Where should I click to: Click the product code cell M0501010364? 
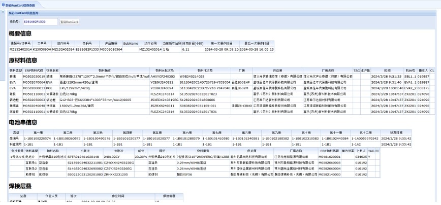(x=111, y=49)
